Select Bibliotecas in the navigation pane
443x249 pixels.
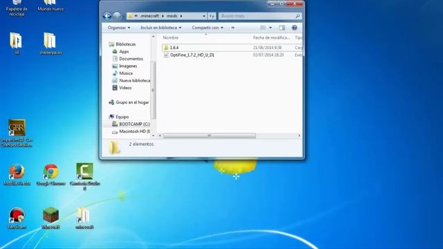(x=125, y=44)
